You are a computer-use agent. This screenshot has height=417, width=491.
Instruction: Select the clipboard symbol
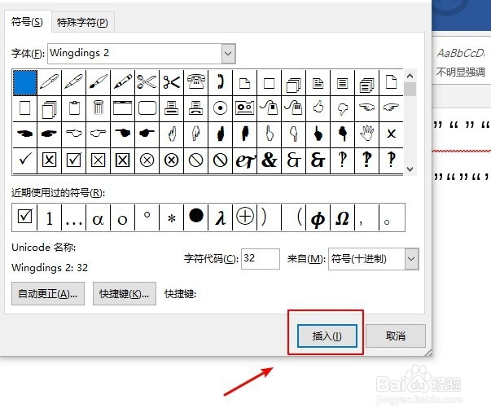coord(74,108)
